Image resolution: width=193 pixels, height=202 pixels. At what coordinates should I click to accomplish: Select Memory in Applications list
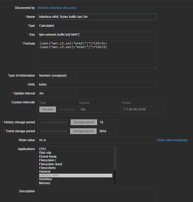[x=45, y=183]
